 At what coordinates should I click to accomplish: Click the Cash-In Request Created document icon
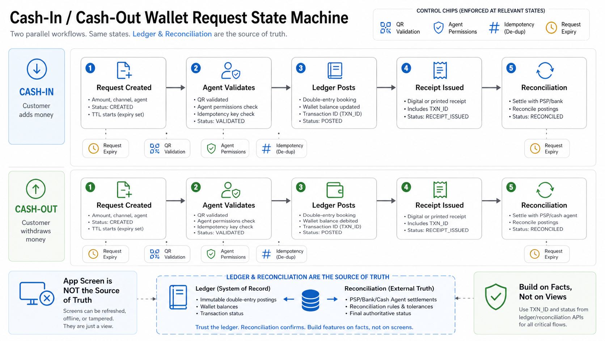(x=124, y=70)
